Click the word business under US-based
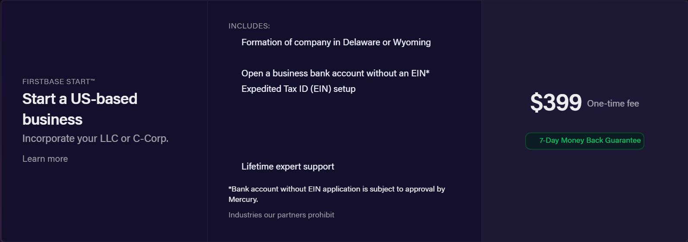Image resolution: width=688 pixels, height=242 pixels. point(52,119)
